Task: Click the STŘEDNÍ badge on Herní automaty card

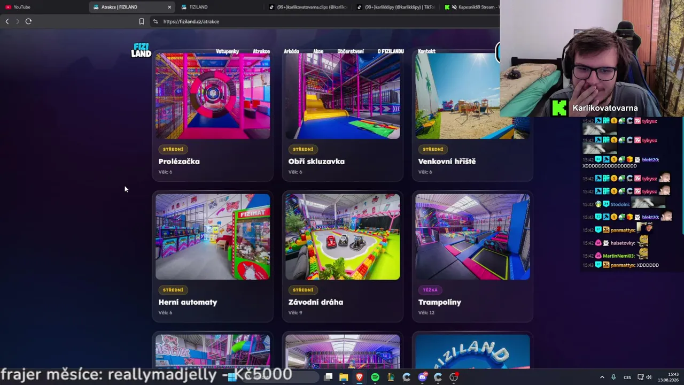Action: pyautogui.click(x=173, y=290)
